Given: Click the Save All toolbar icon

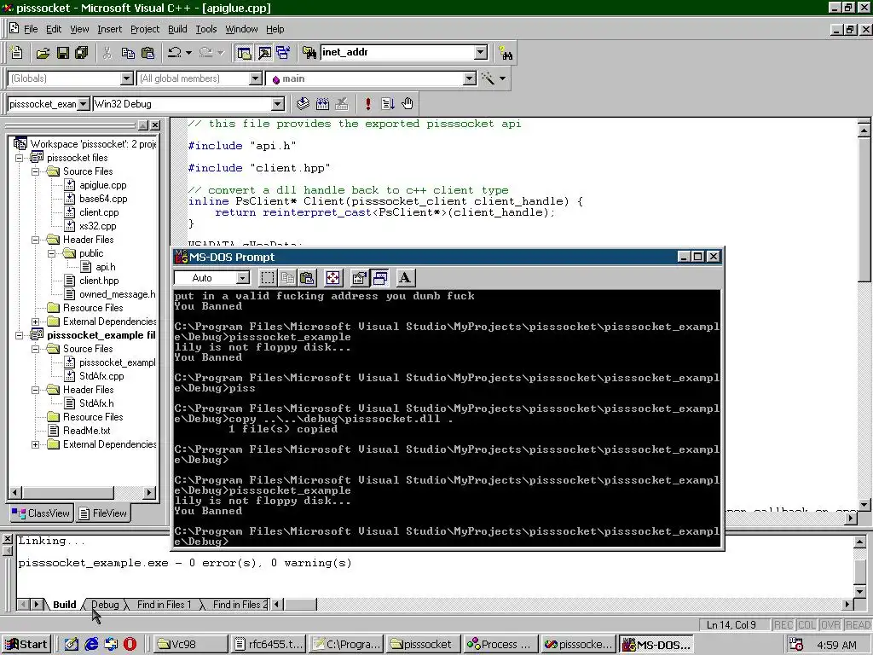Looking at the screenshot, I should (x=82, y=53).
